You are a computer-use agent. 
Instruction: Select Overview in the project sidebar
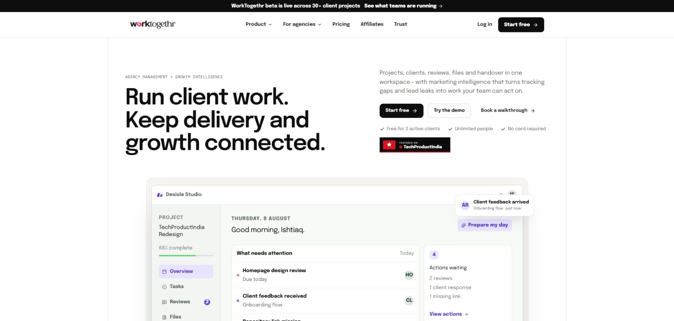(186, 271)
